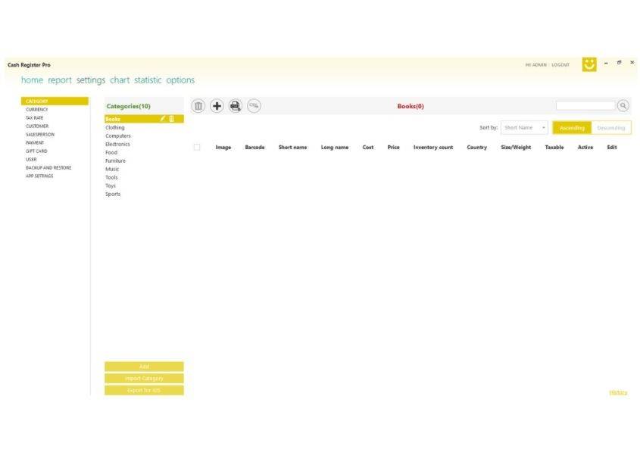Open the settings menu

click(x=91, y=80)
